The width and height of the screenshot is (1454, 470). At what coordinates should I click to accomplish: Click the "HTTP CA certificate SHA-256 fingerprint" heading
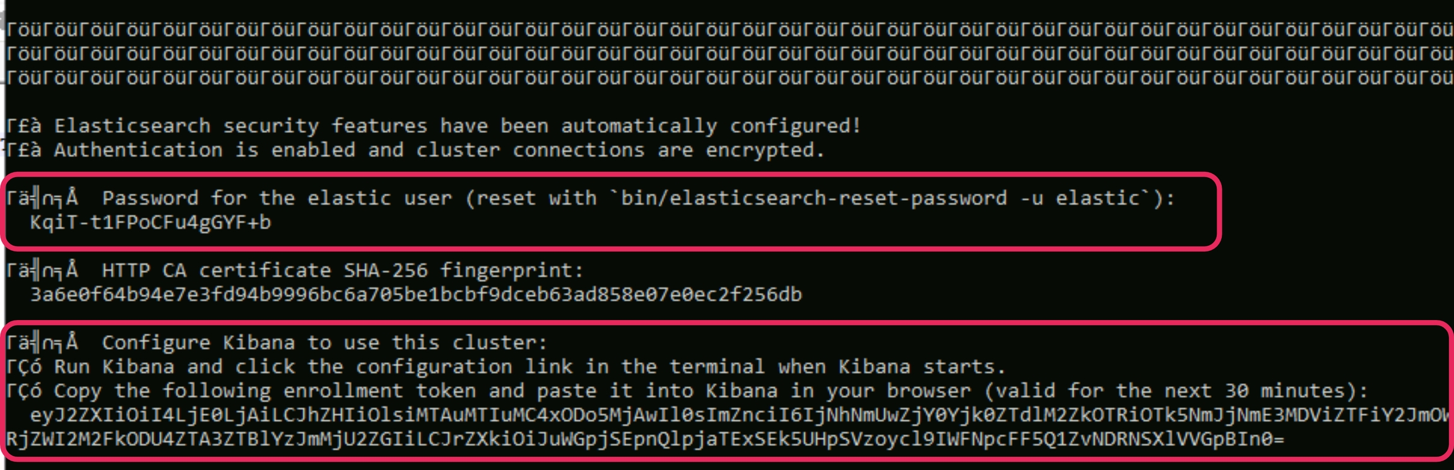[343, 271]
